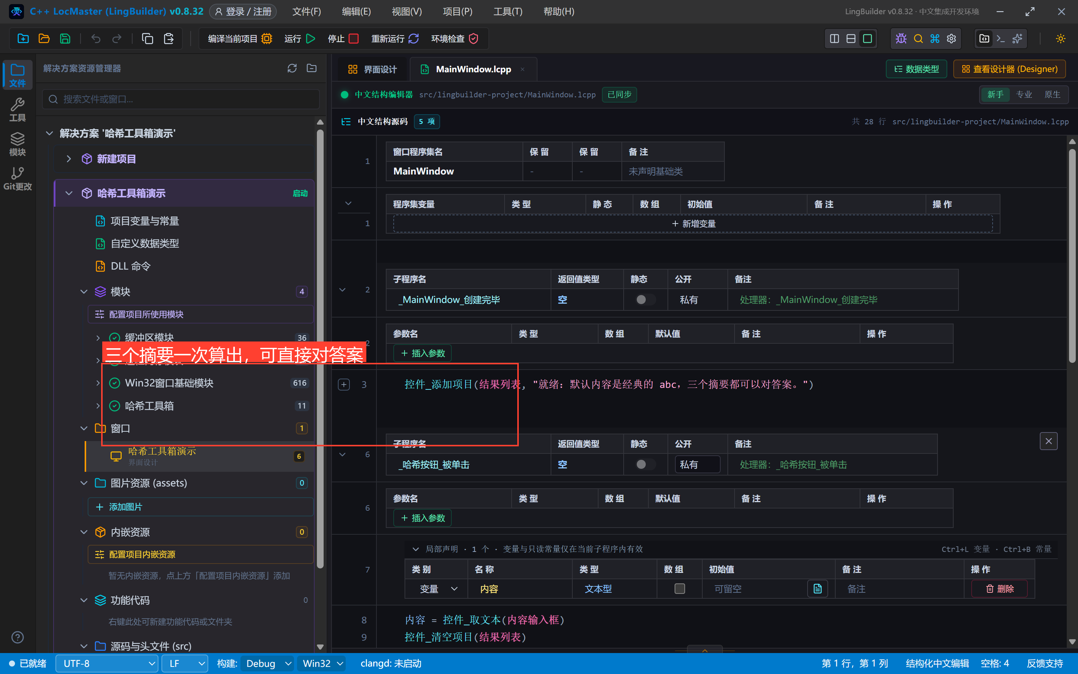Click the undo arrow icon
The image size is (1078, 674).
tap(96, 39)
